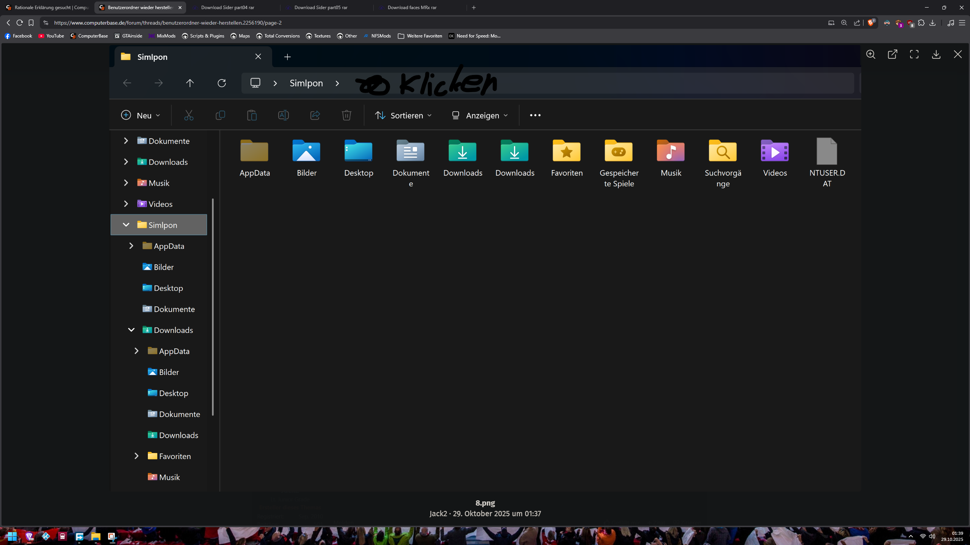Open the browser downloads icon in toolbar

point(932,23)
